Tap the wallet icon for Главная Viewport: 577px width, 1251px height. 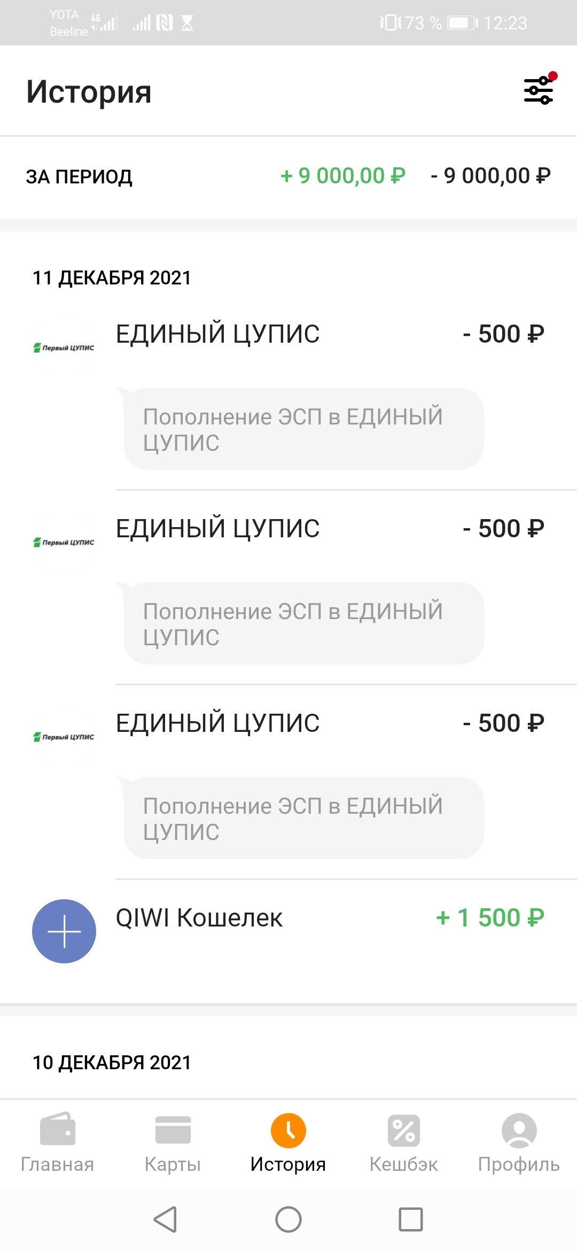(58, 1129)
